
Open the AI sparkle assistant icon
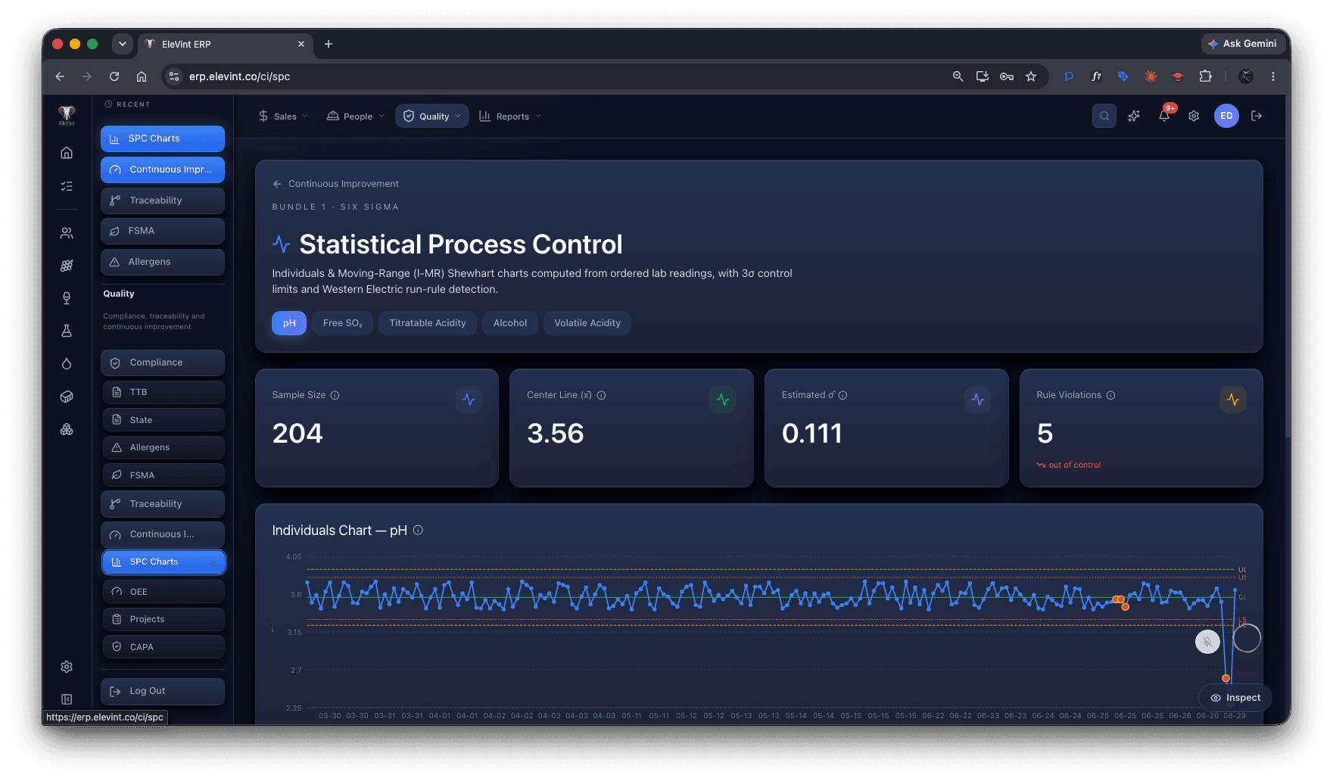tap(1134, 116)
